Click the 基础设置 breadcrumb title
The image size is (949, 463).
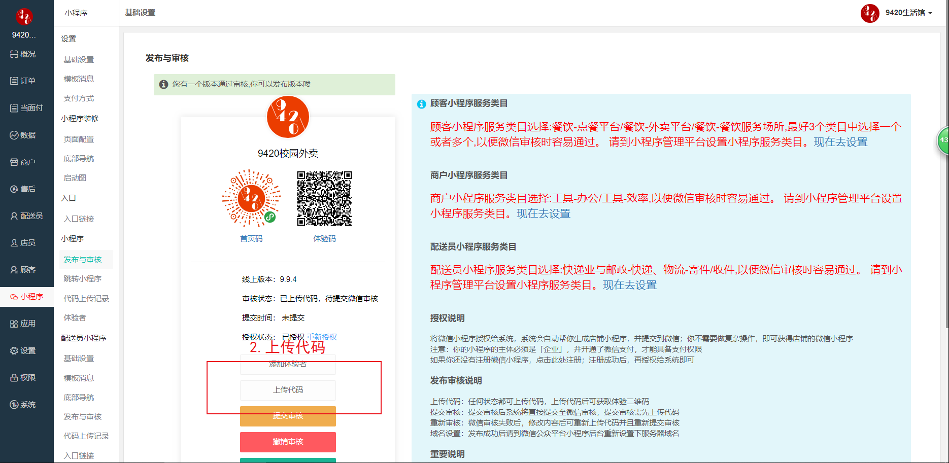tap(140, 13)
